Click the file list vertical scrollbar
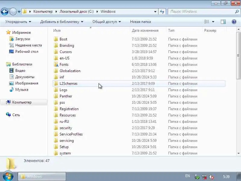This screenshot has height=181, width=241. [x=238, y=56]
